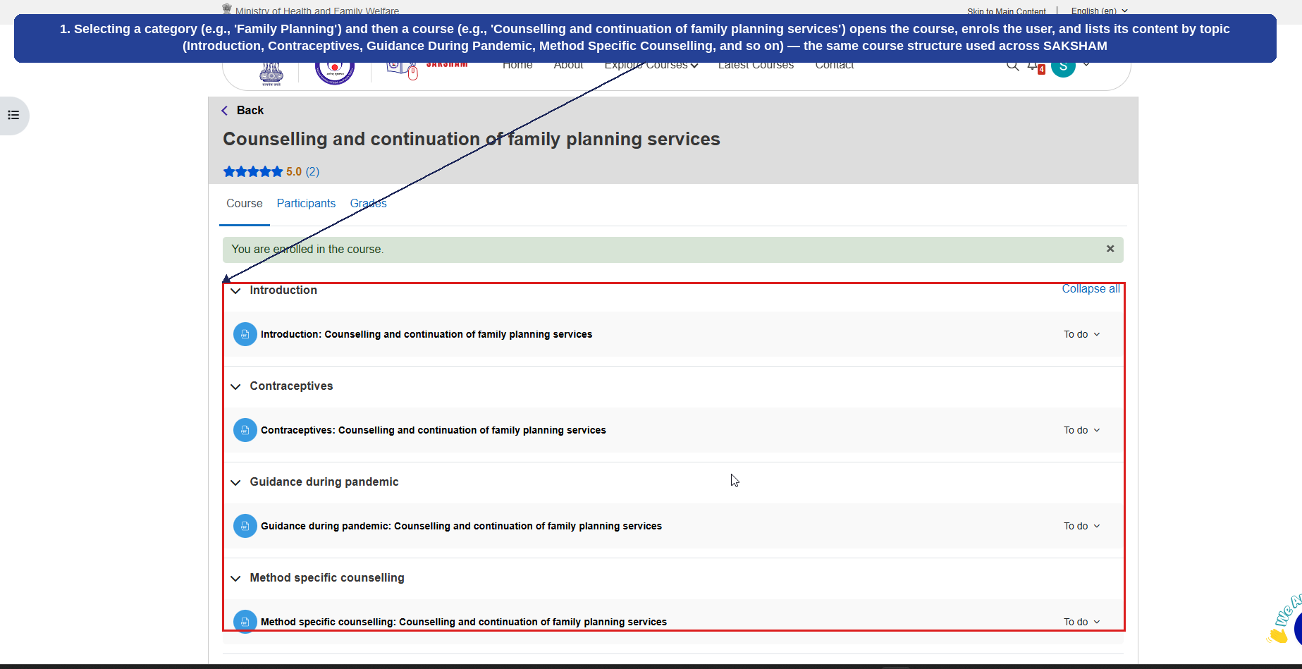
Task: Open To do dropdown for Method specific counselling
Action: click(1081, 622)
